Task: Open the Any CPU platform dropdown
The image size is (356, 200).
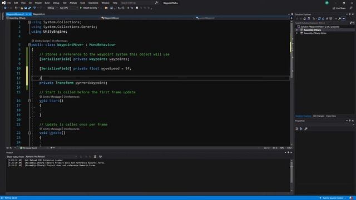Action: [x=68, y=8]
